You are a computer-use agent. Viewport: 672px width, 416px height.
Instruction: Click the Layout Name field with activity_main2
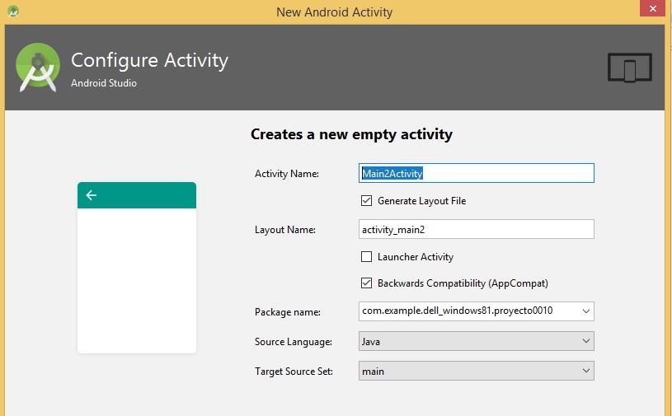[477, 229]
